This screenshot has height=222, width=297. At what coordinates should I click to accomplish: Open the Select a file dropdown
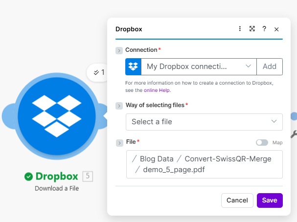[204, 122]
